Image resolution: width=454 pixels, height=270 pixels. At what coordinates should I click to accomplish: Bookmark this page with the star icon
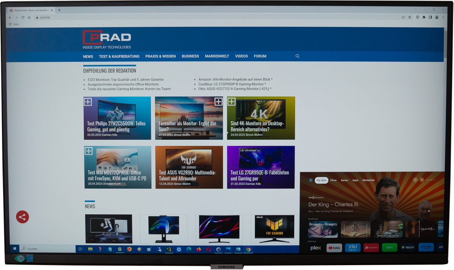pos(410,17)
